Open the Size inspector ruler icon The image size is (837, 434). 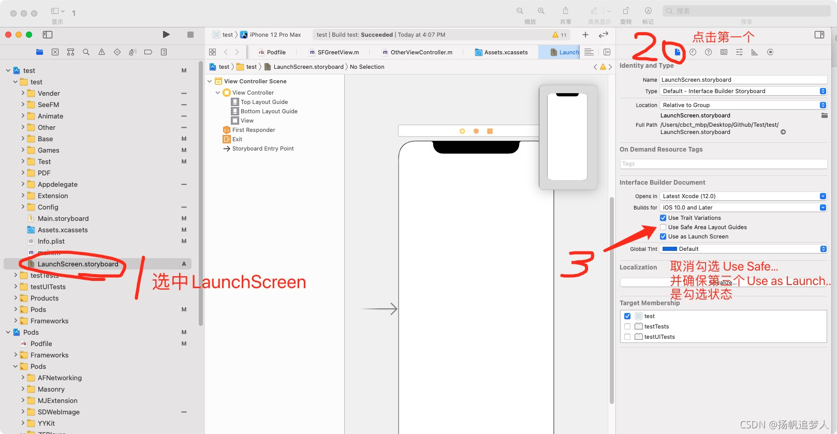point(755,52)
